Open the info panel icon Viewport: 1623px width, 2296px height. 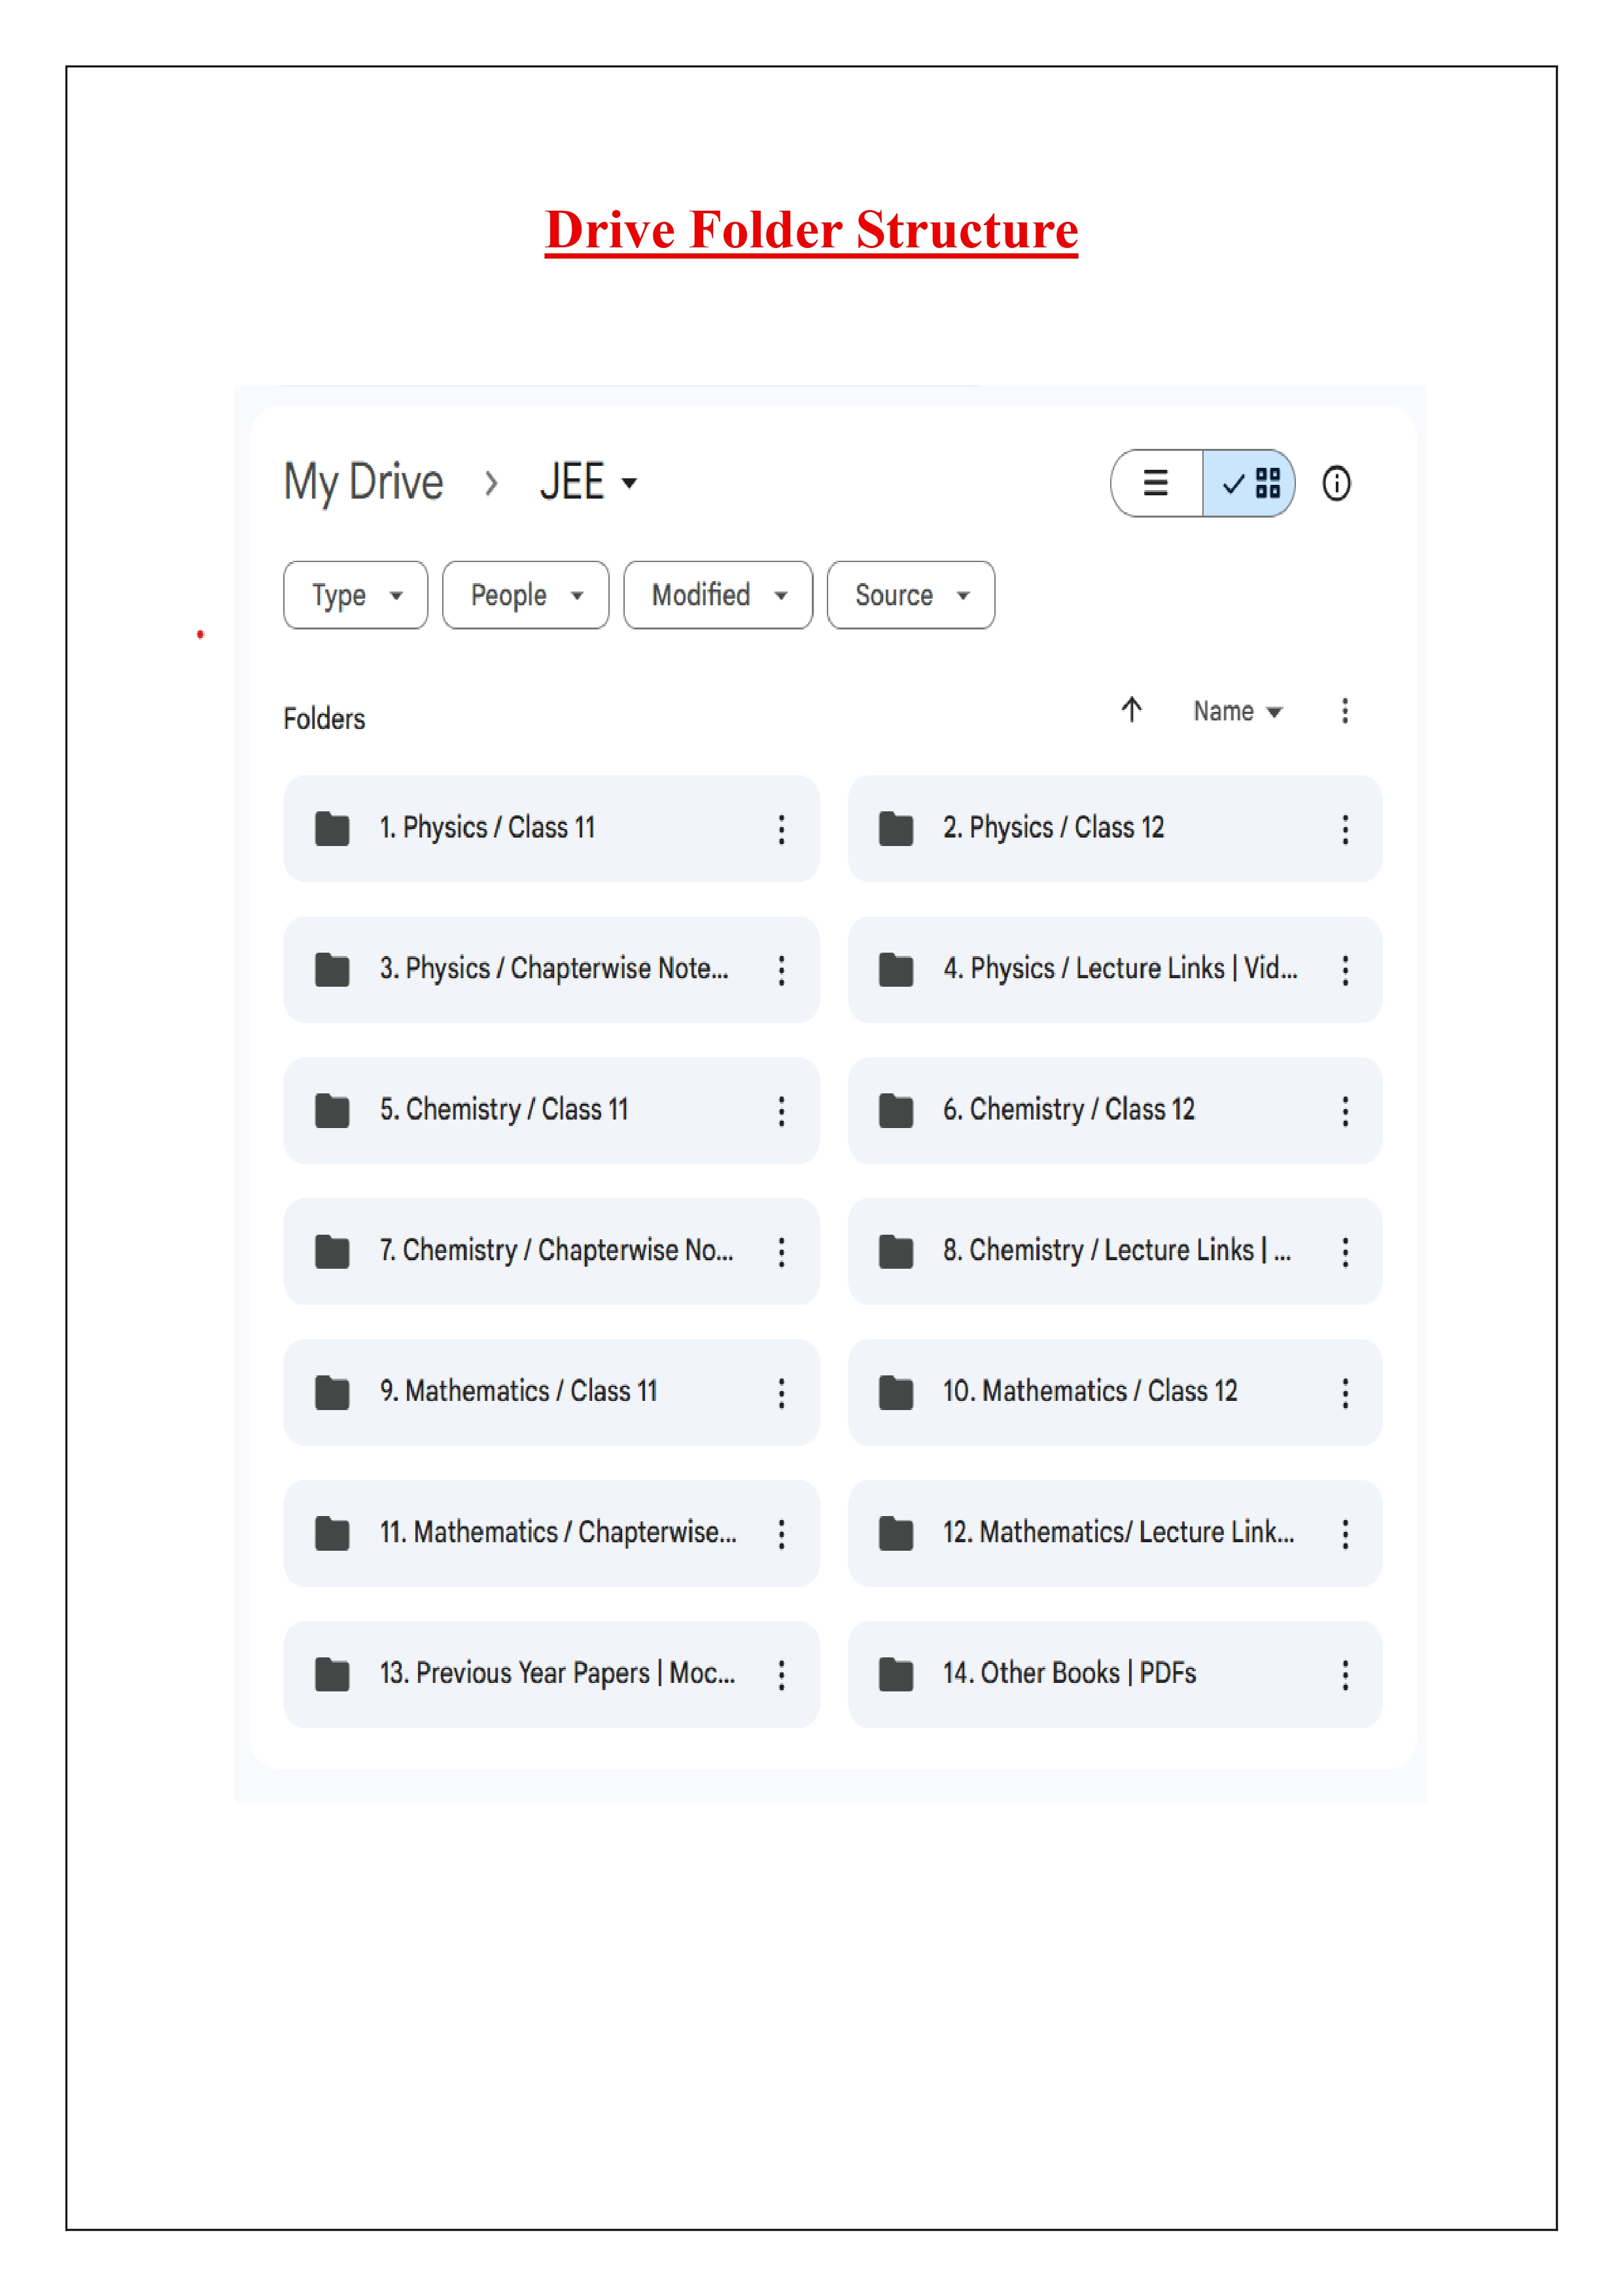pos(1336,484)
